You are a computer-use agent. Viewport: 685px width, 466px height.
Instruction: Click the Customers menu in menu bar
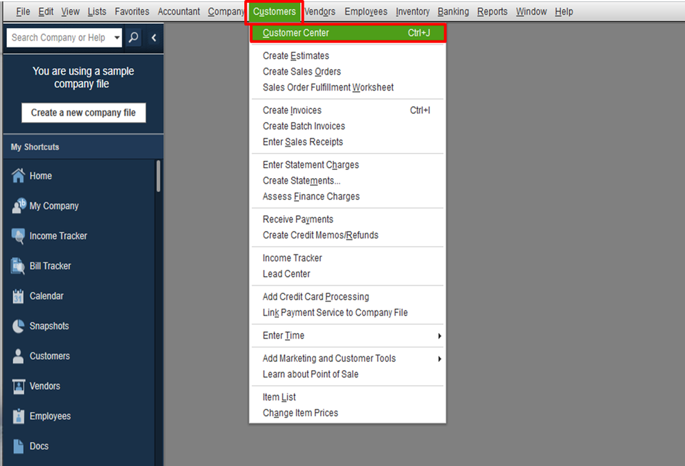(x=274, y=12)
